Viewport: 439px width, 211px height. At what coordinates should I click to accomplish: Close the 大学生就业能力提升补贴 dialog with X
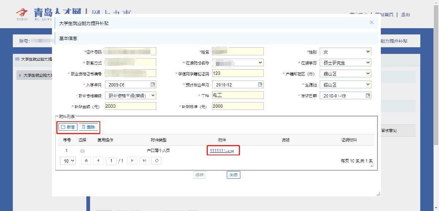[372, 23]
